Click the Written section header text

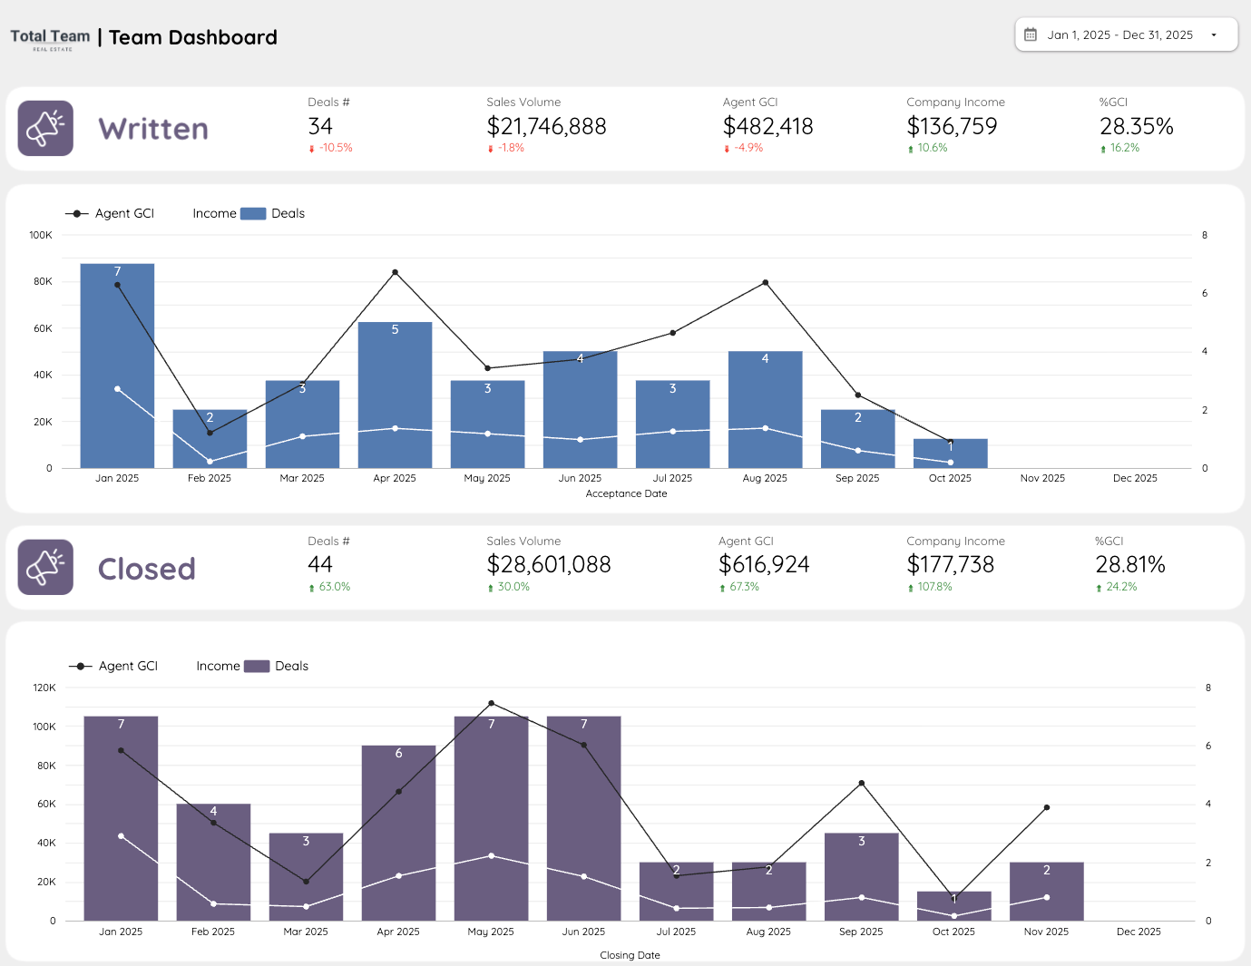pos(151,129)
